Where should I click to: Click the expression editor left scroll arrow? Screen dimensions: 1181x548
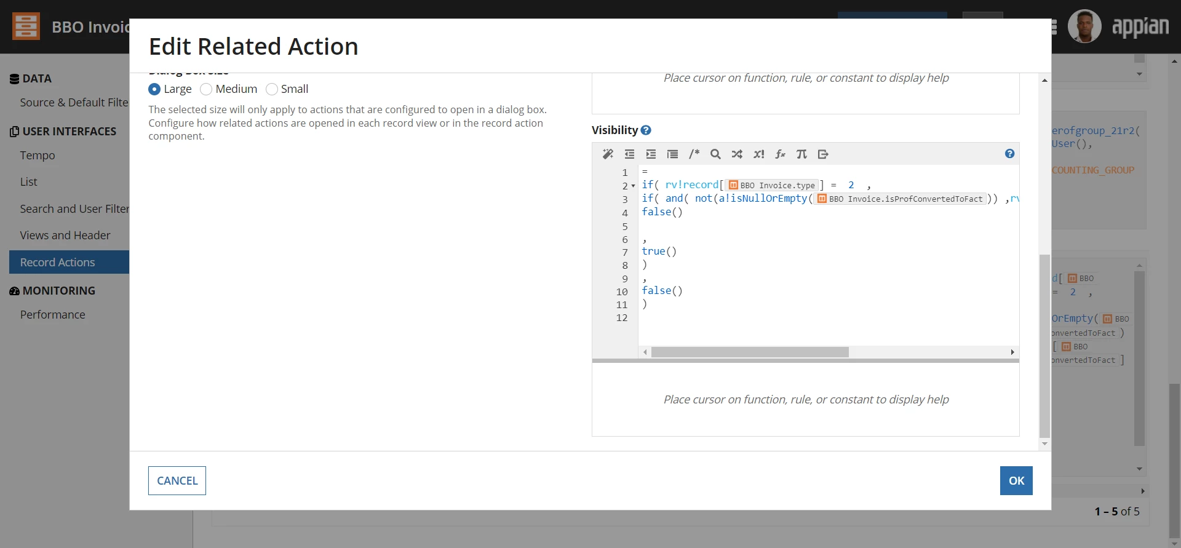[x=645, y=352]
